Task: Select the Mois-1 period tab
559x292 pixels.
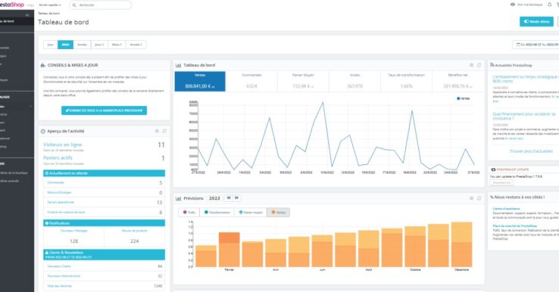Action: tap(117, 45)
